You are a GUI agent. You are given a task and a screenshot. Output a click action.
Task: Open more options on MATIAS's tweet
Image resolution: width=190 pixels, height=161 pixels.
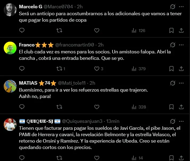(181, 83)
